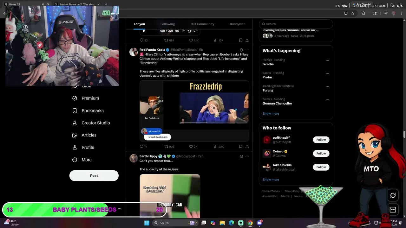Open the Terms of Service link

point(271,191)
